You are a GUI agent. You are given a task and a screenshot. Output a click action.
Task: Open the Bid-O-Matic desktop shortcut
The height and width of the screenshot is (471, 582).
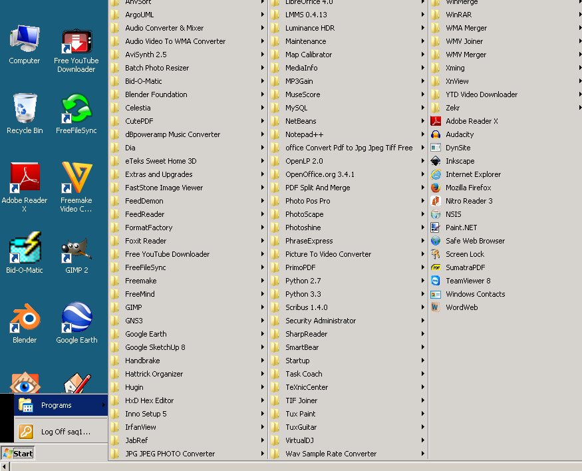pos(25,253)
